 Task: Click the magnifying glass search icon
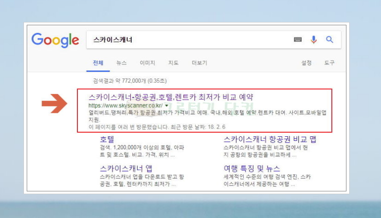pyautogui.click(x=329, y=39)
